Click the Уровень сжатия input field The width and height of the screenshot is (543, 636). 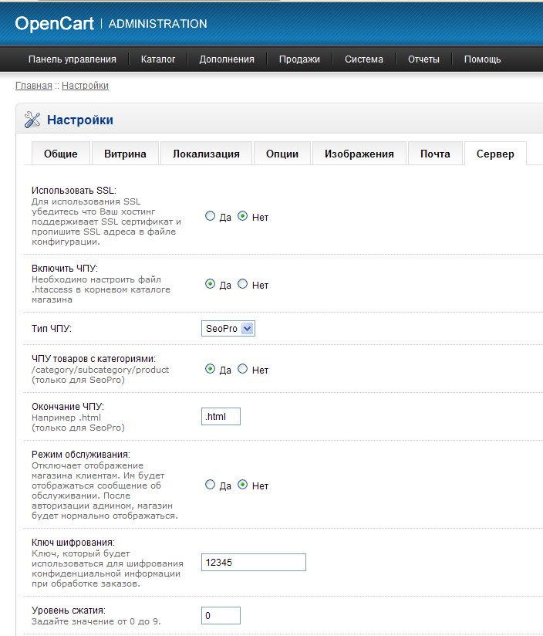click(221, 616)
